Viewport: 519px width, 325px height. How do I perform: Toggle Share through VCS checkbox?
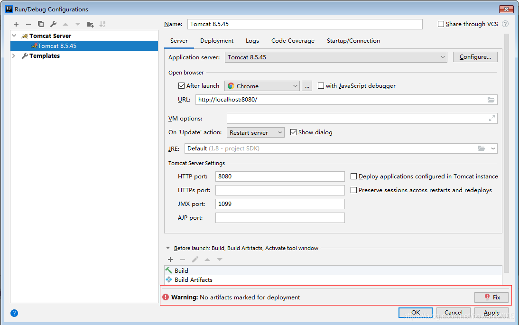coord(441,24)
